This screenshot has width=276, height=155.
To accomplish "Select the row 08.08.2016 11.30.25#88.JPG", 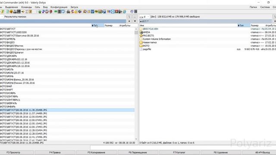I will click(67, 110).
